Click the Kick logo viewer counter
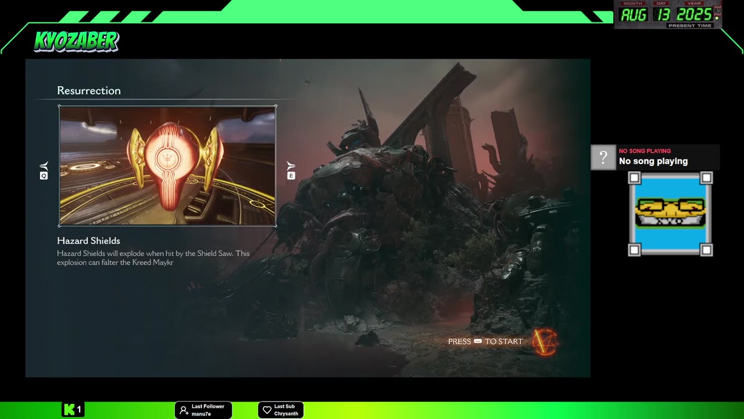This screenshot has height=419, width=744. pos(73,410)
